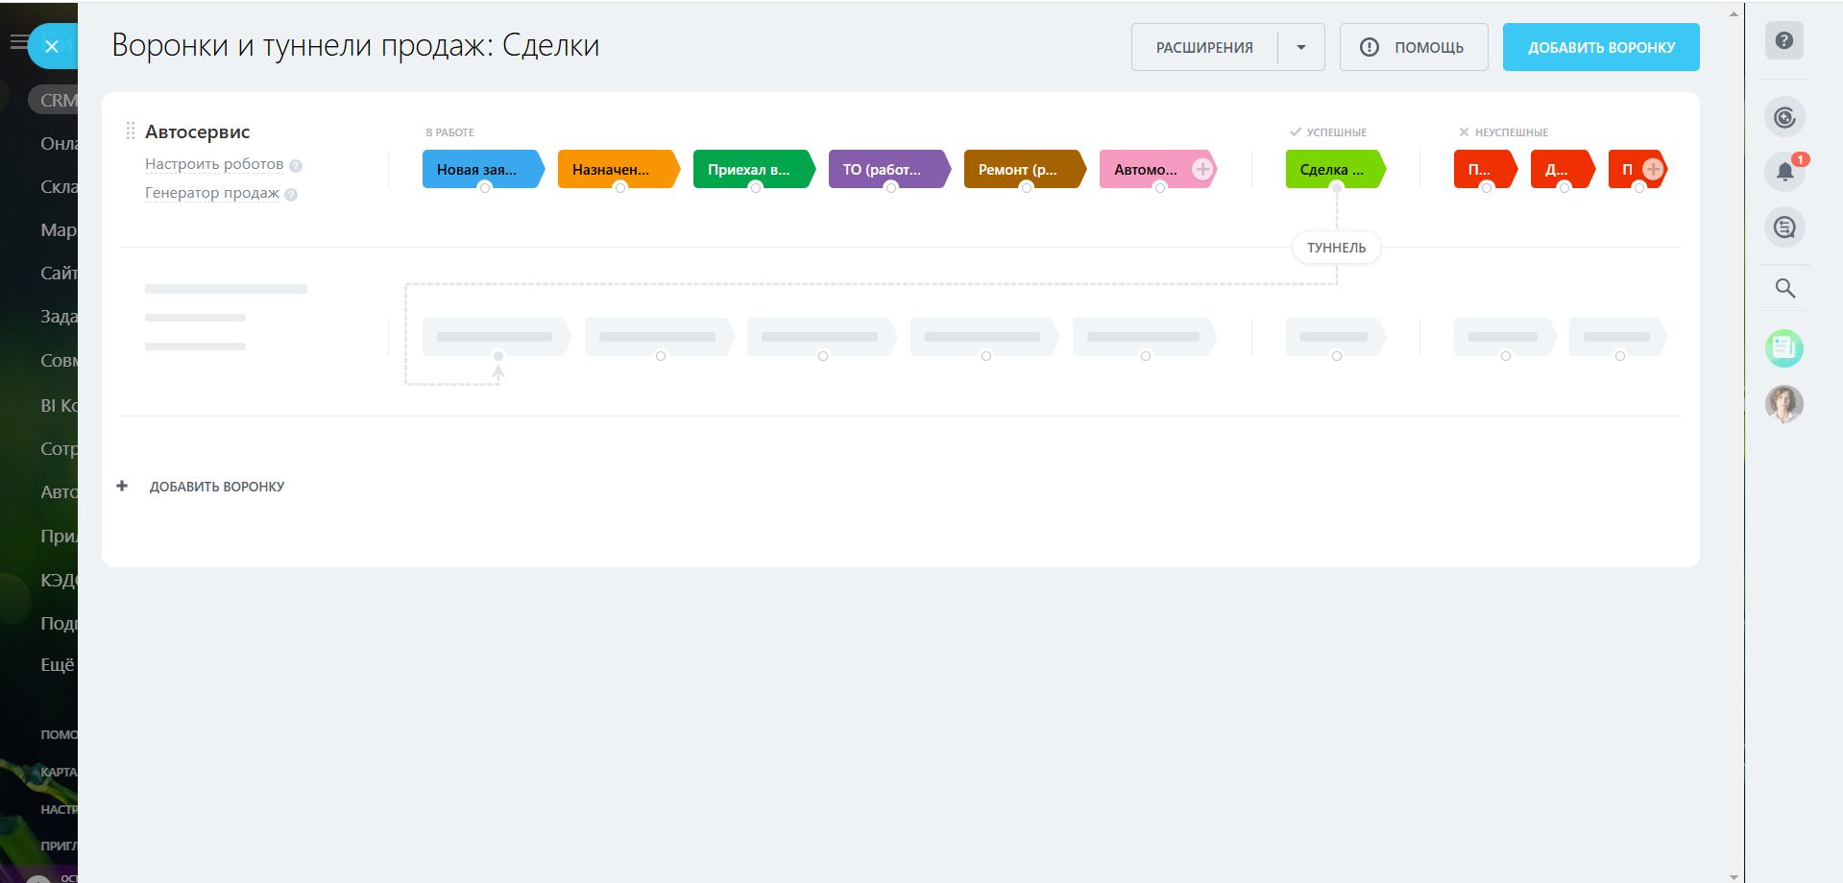Image resolution: width=1843 pixels, height=883 pixels.
Task: Select the purple ТО (работ… stage
Action: [889, 169]
